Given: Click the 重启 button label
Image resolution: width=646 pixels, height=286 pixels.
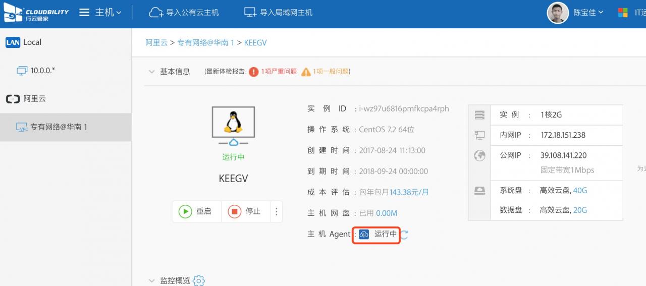Looking at the screenshot, I should click(204, 211).
